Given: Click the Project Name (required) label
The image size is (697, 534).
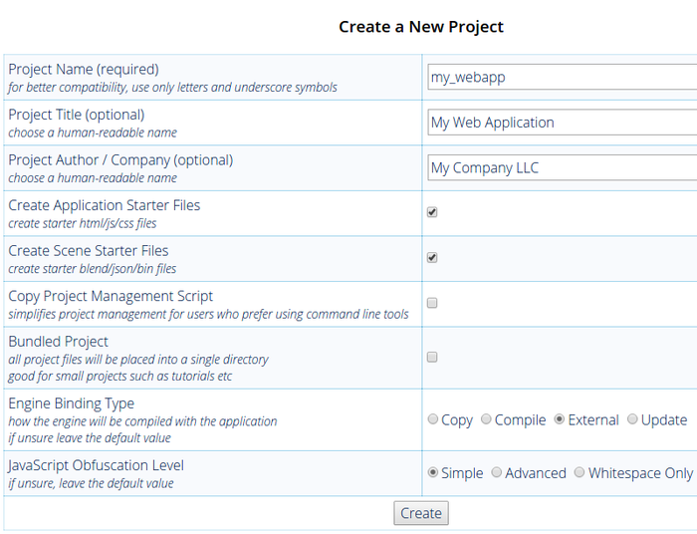Looking at the screenshot, I should coord(83,69).
